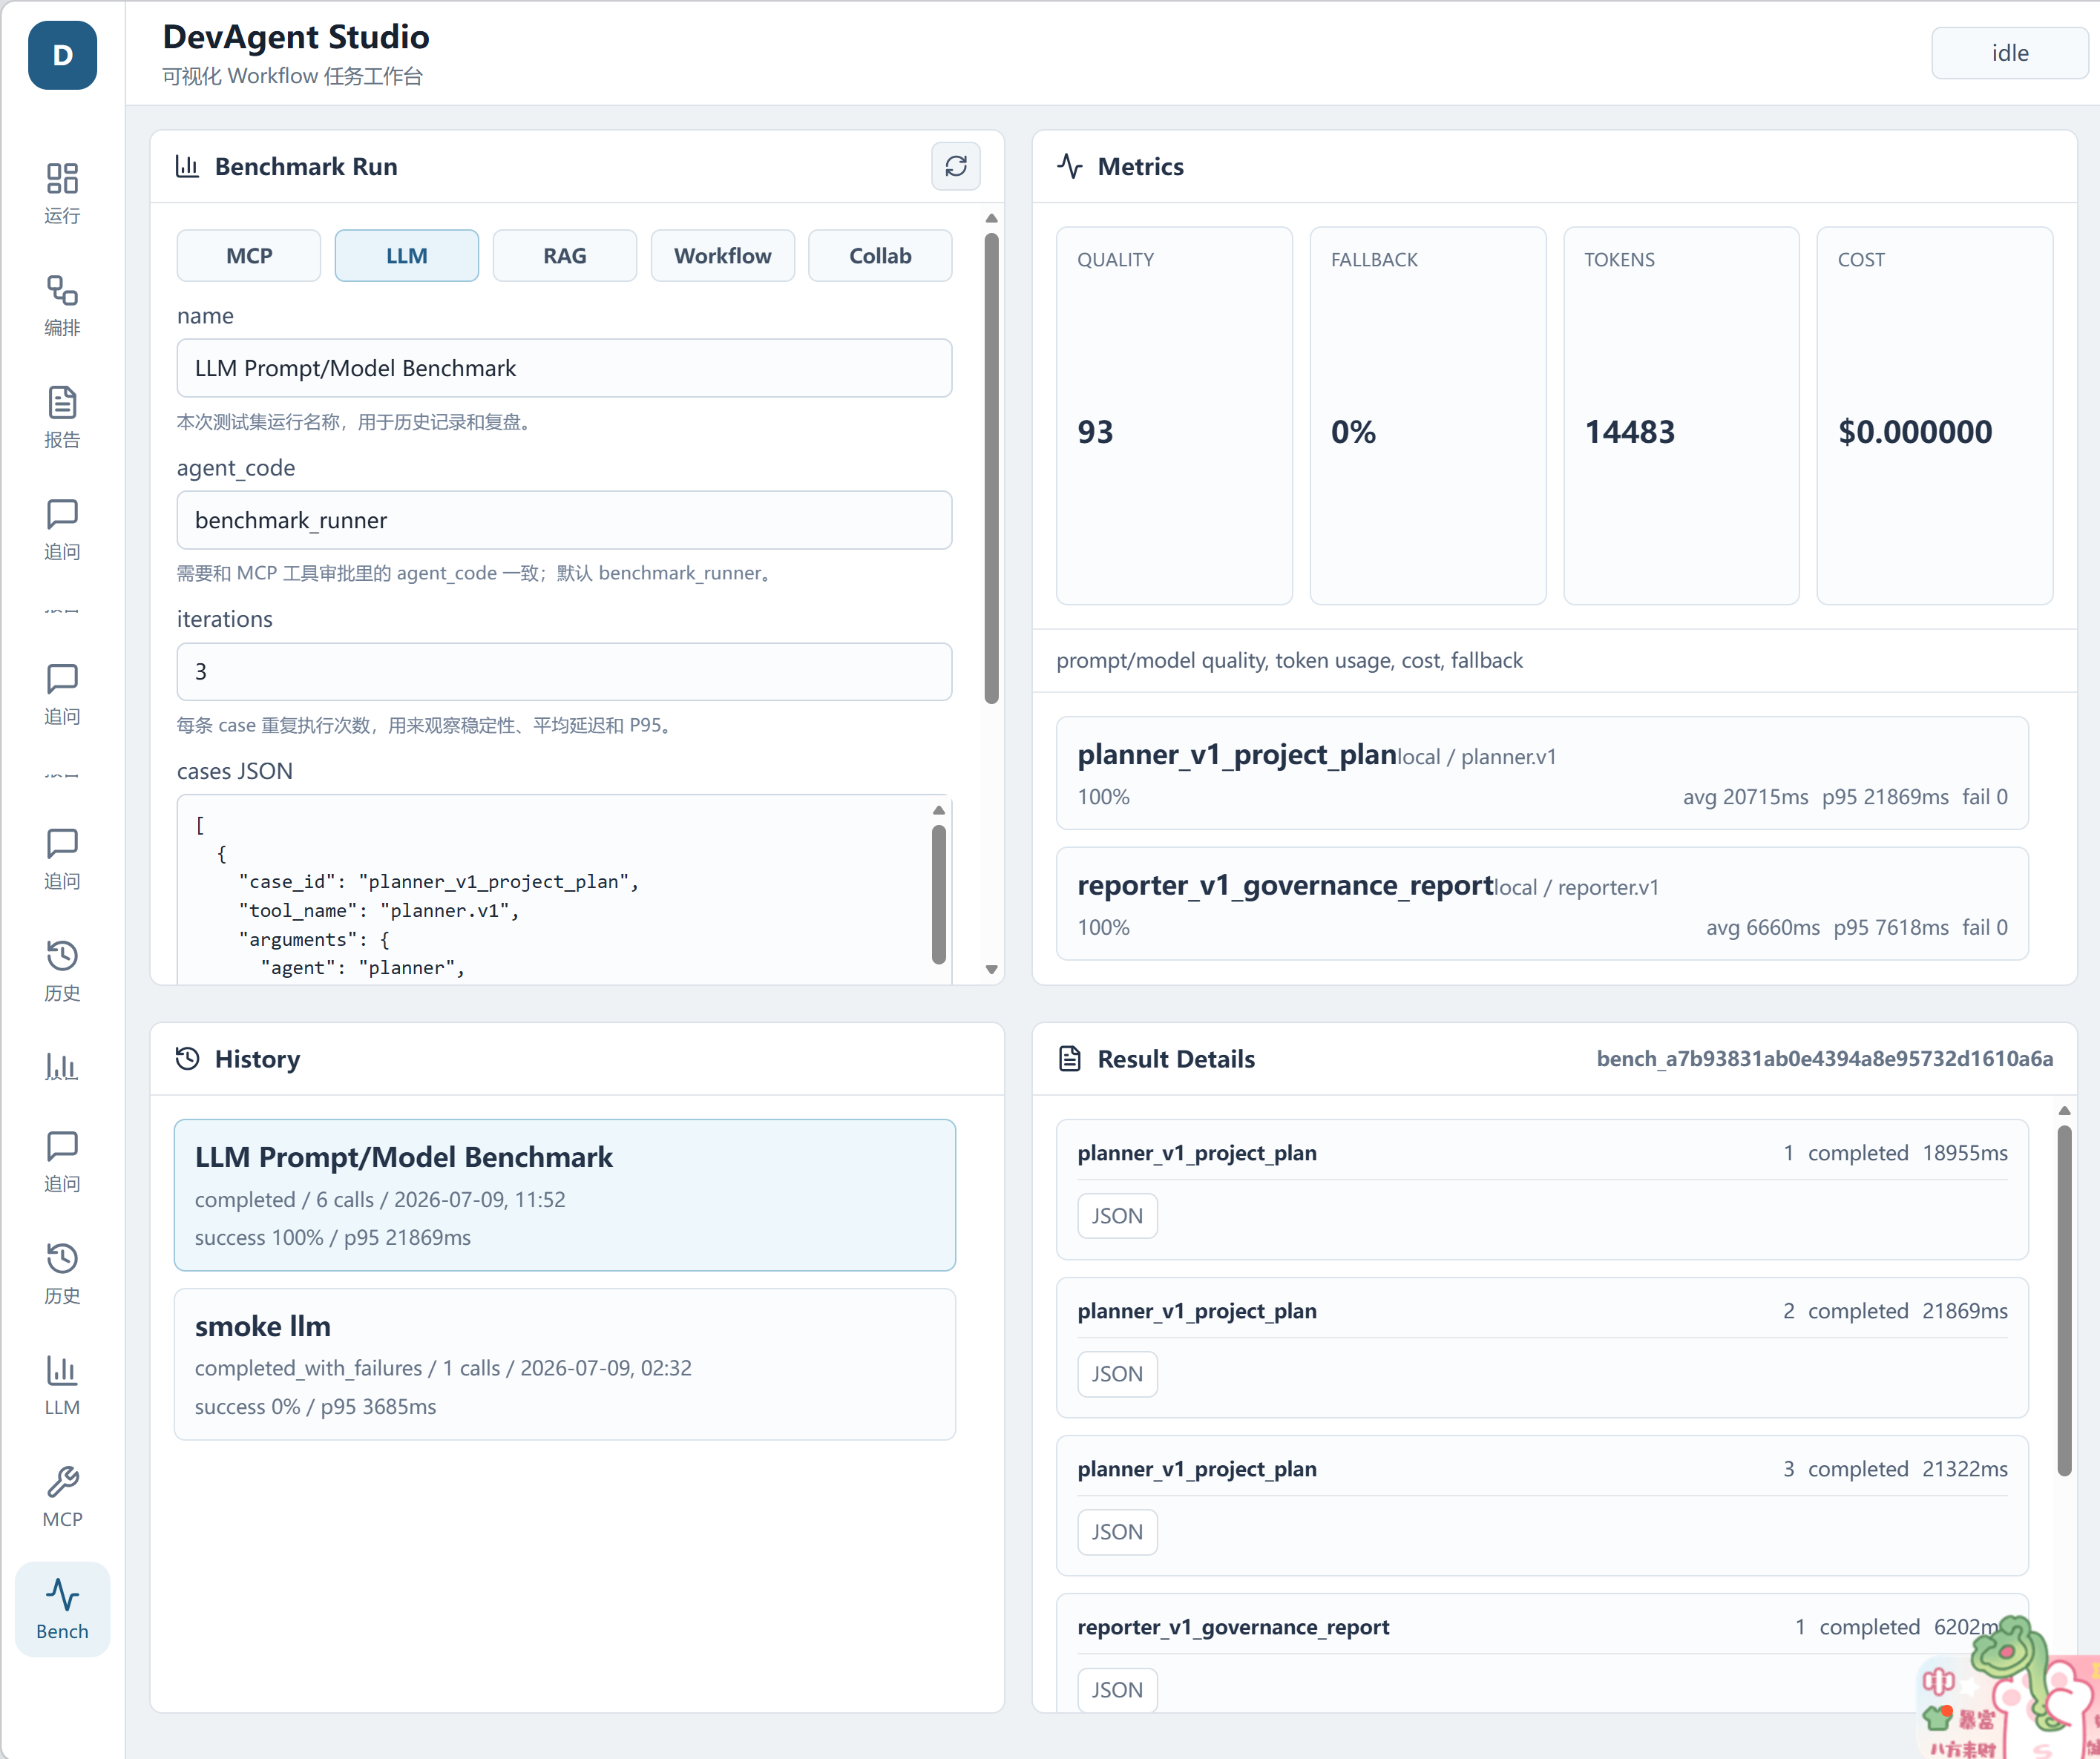Click Benchmark Run panel scroll-up arrow
2100x1759 pixels.
coord(991,218)
